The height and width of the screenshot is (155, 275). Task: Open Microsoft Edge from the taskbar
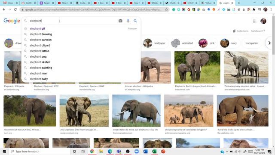point(110,151)
